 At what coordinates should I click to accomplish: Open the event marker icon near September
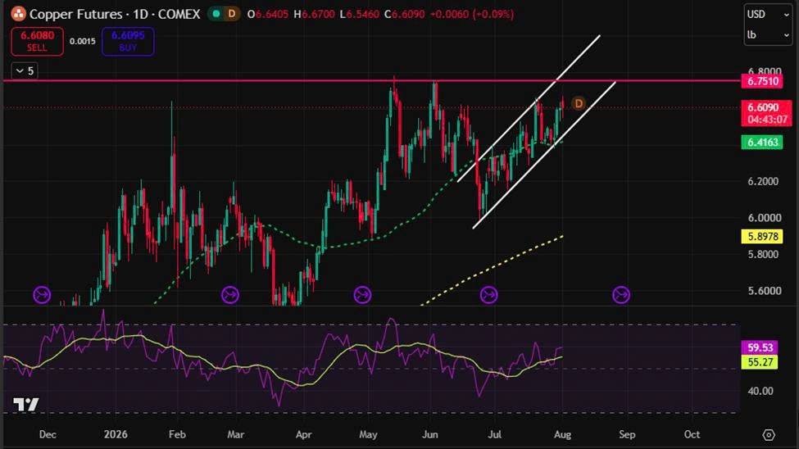(x=621, y=295)
